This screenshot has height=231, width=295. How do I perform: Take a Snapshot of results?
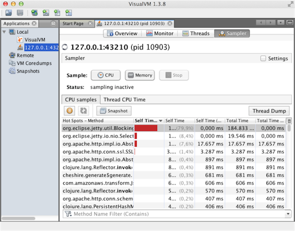(114, 111)
